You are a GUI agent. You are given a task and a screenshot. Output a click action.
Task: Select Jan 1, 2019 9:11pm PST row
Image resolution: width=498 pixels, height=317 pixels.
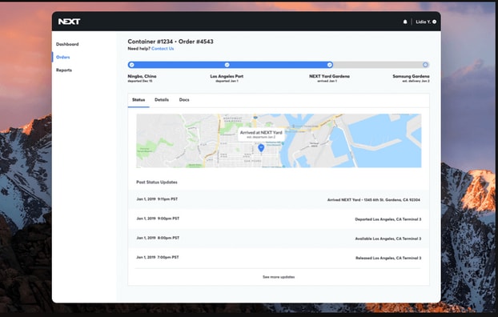pyautogui.click(x=279, y=199)
